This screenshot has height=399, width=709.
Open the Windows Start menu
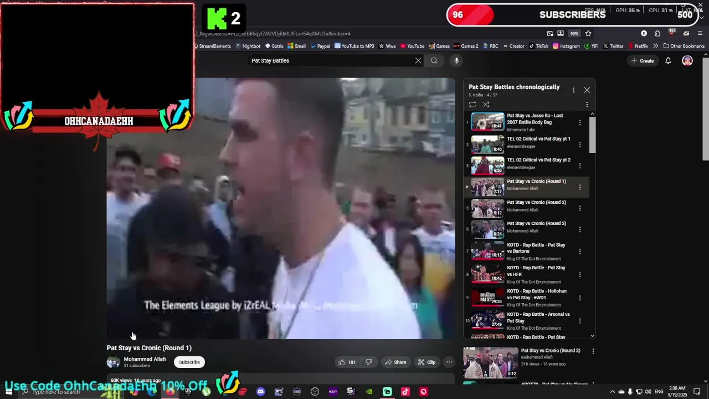[8, 392]
